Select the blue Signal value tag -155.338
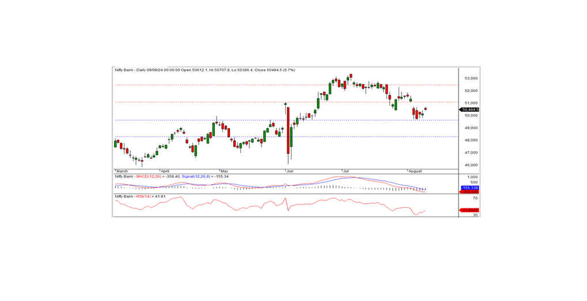Image resolution: width=587 pixels, height=301 pixels. tap(470, 188)
